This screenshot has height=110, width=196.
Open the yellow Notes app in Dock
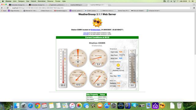point(51,106)
